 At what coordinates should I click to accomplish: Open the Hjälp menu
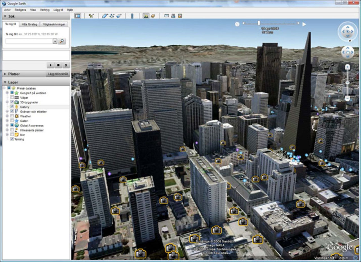70,10
